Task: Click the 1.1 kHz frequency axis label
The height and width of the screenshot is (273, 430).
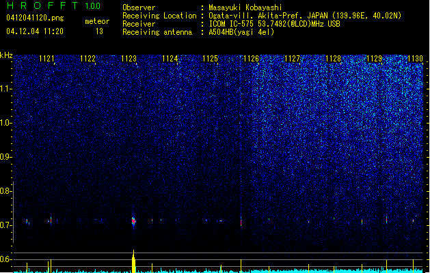Action: tap(6, 89)
